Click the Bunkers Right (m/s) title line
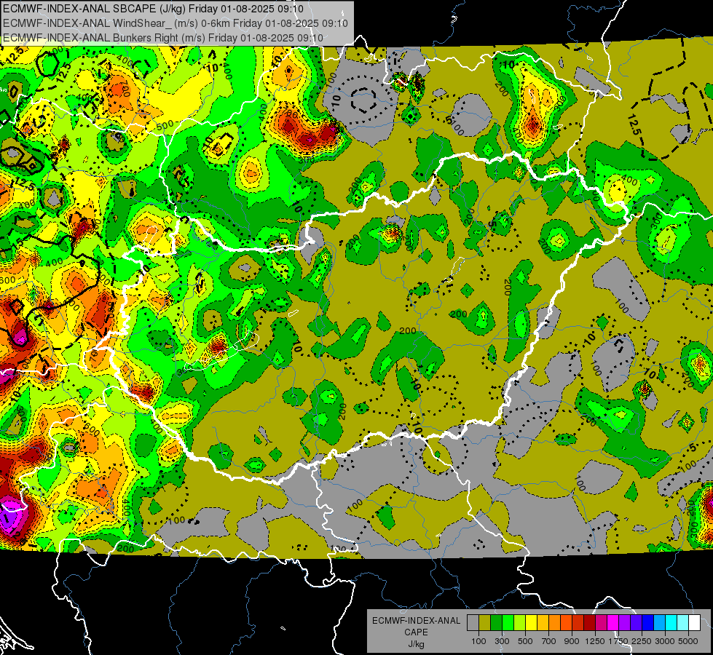 [x=163, y=38]
